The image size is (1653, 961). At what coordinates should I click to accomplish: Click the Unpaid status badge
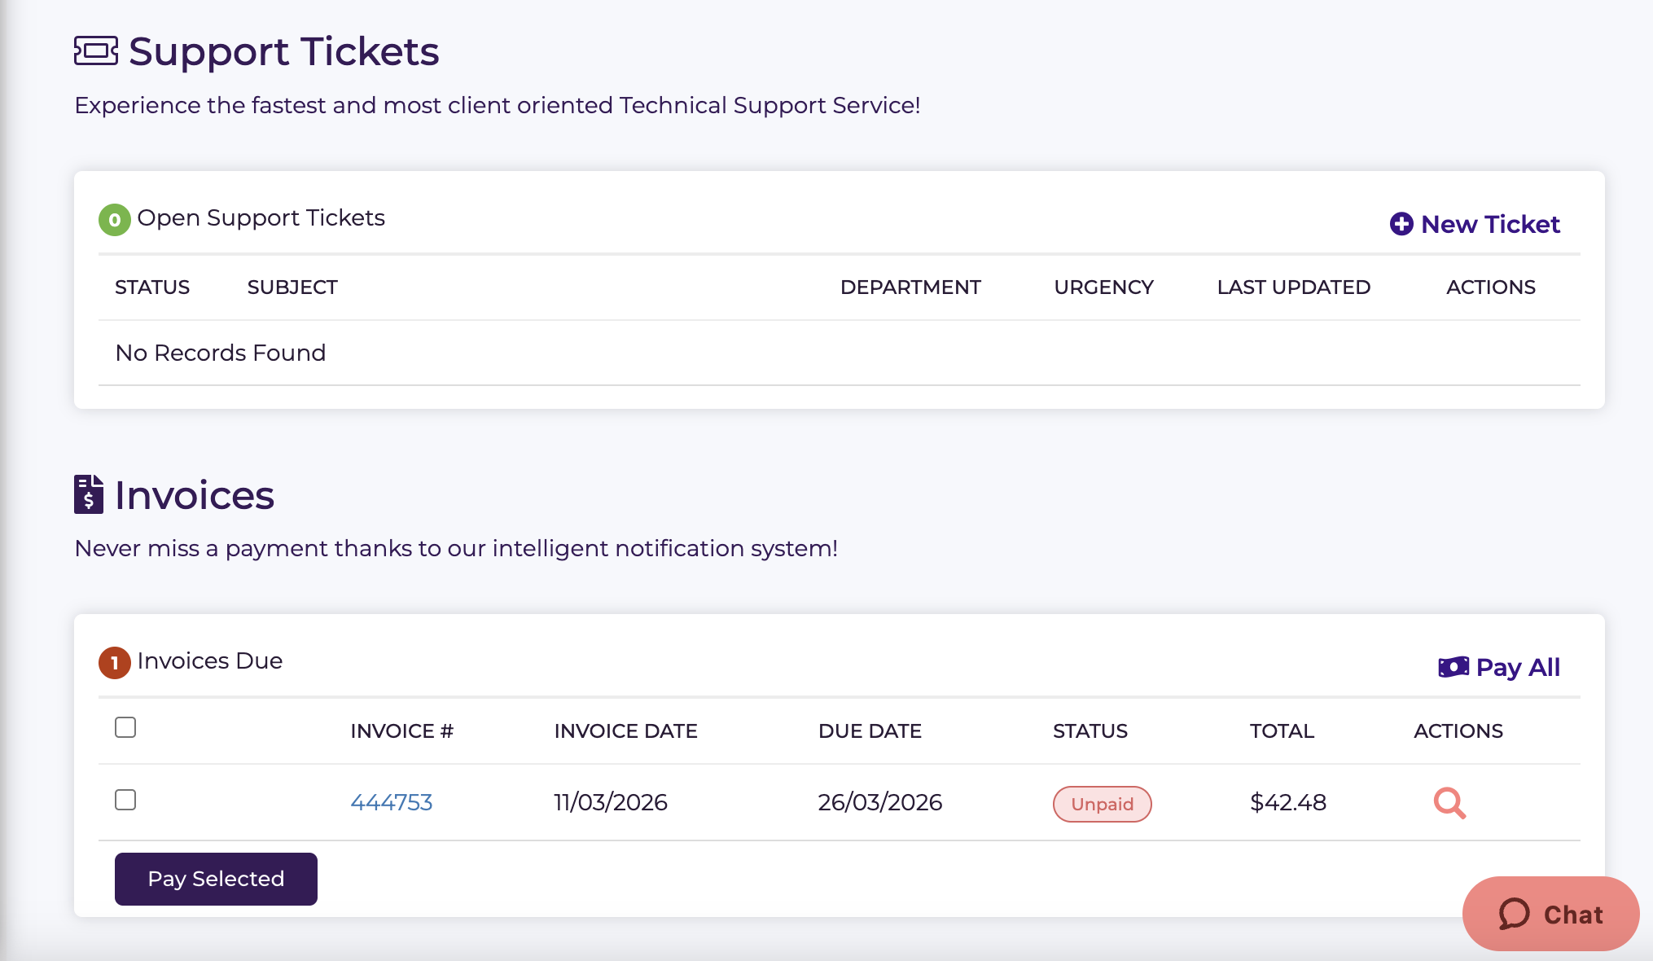click(x=1102, y=804)
